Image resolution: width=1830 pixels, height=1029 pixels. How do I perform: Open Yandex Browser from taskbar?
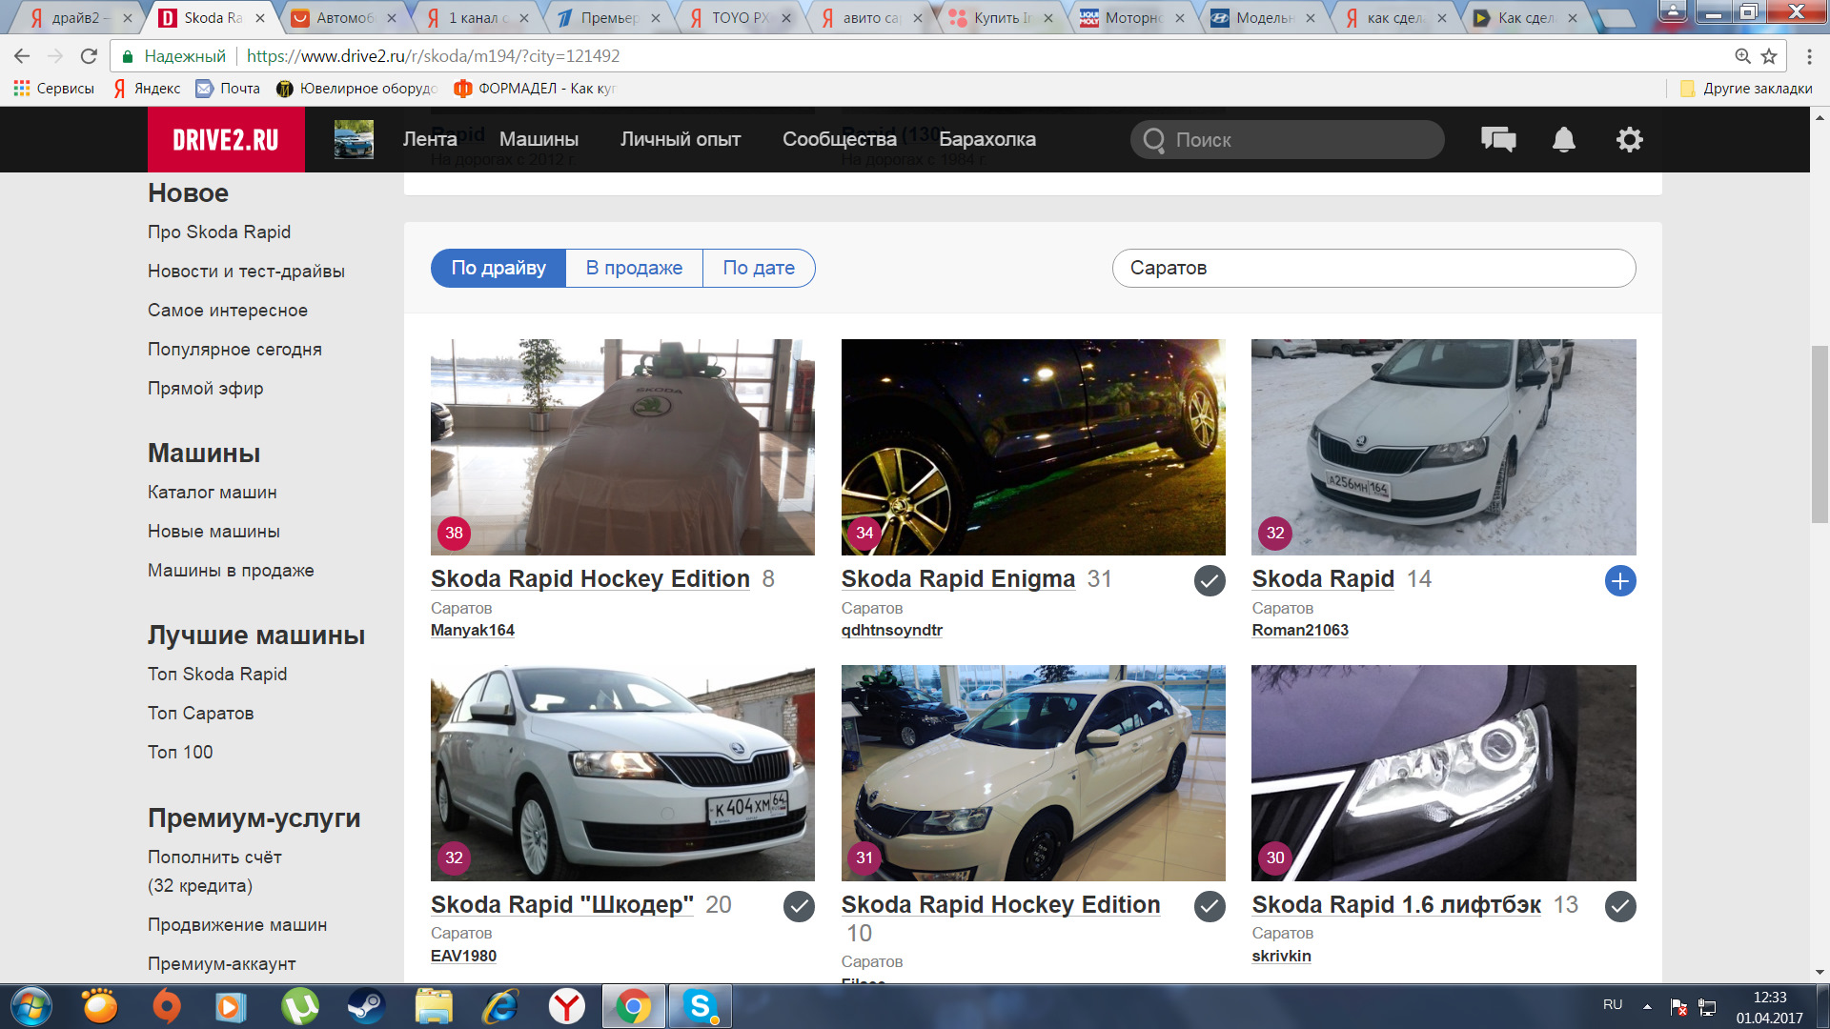coord(566,1006)
